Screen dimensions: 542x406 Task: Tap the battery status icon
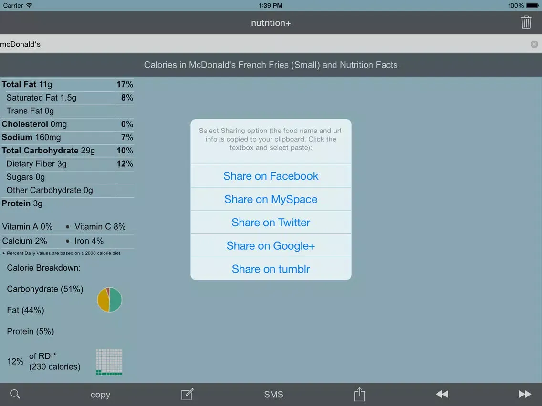pos(532,5)
